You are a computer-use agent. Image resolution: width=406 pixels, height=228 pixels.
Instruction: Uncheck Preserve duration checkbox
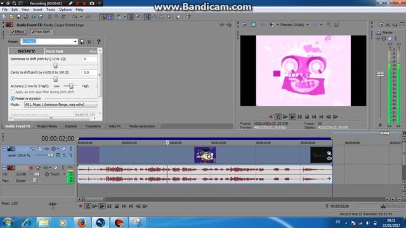tap(13, 99)
